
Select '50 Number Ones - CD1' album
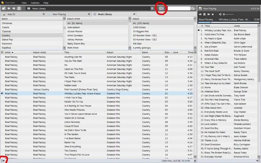(163, 35)
